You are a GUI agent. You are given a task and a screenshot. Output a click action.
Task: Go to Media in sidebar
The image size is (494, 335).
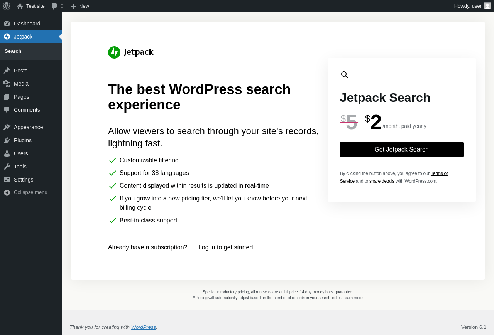[31, 84]
